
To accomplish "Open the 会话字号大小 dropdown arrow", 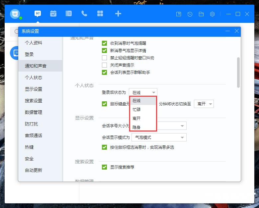I will pos(182,126).
